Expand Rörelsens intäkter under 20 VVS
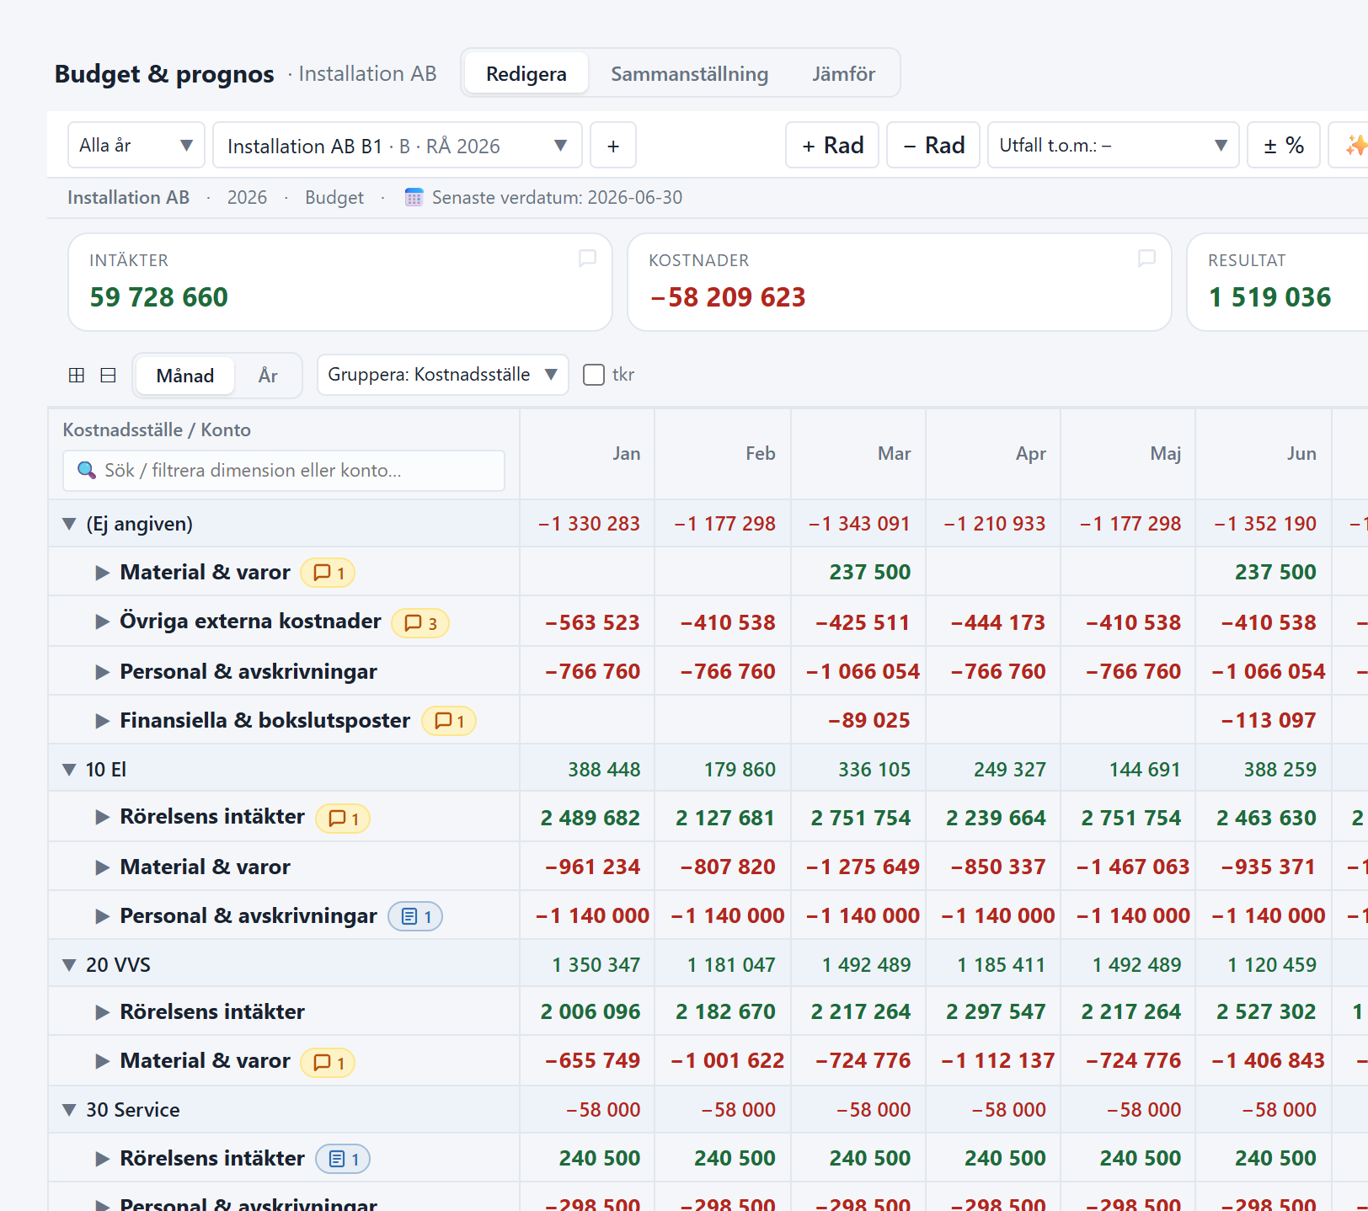Image resolution: width=1368 pixels, height=1211 pixels. [102, 1012]
